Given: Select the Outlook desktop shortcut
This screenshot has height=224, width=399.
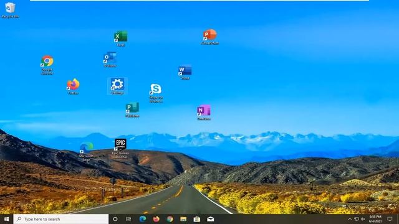Looking at the screenshot, I should [110, 60].
